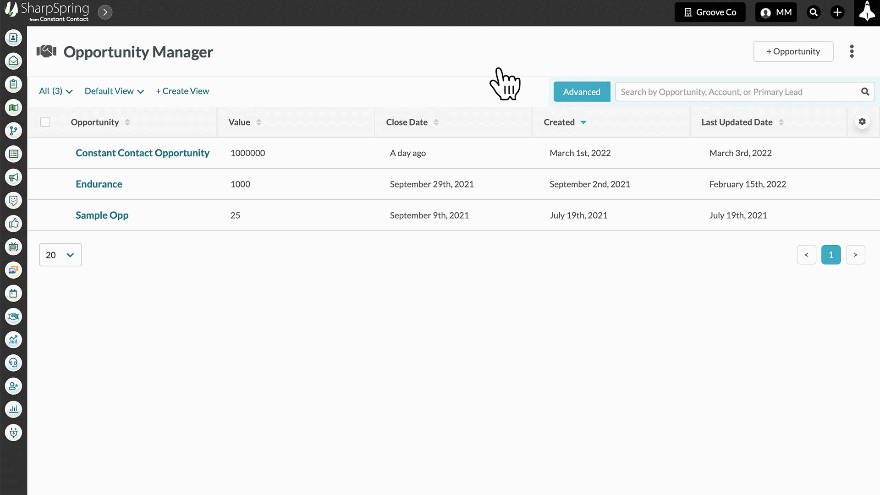The width and height of the screenshot is (880, 495).
Task: Click the 1000000 value cell
Action: pyautogui.click(x=248, y=153)
